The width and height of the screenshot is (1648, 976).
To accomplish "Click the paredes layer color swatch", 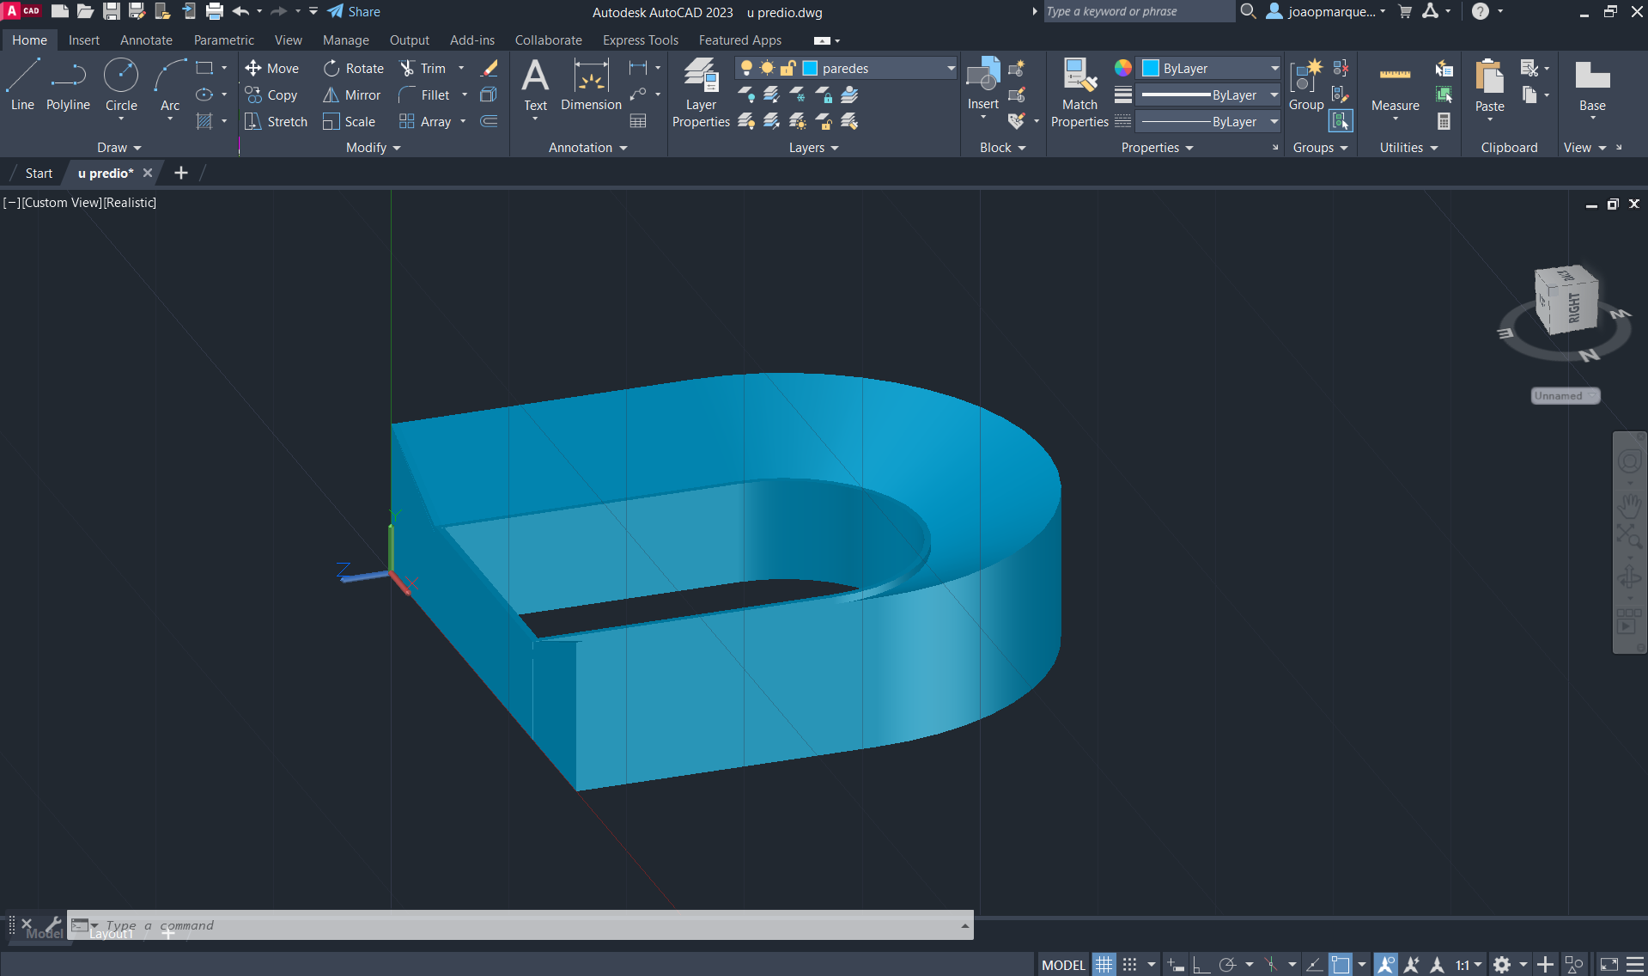I will pos(810,68).
